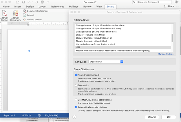Click My Publications in Zotero window behind
181x122 pixels.
click(33, 118)
